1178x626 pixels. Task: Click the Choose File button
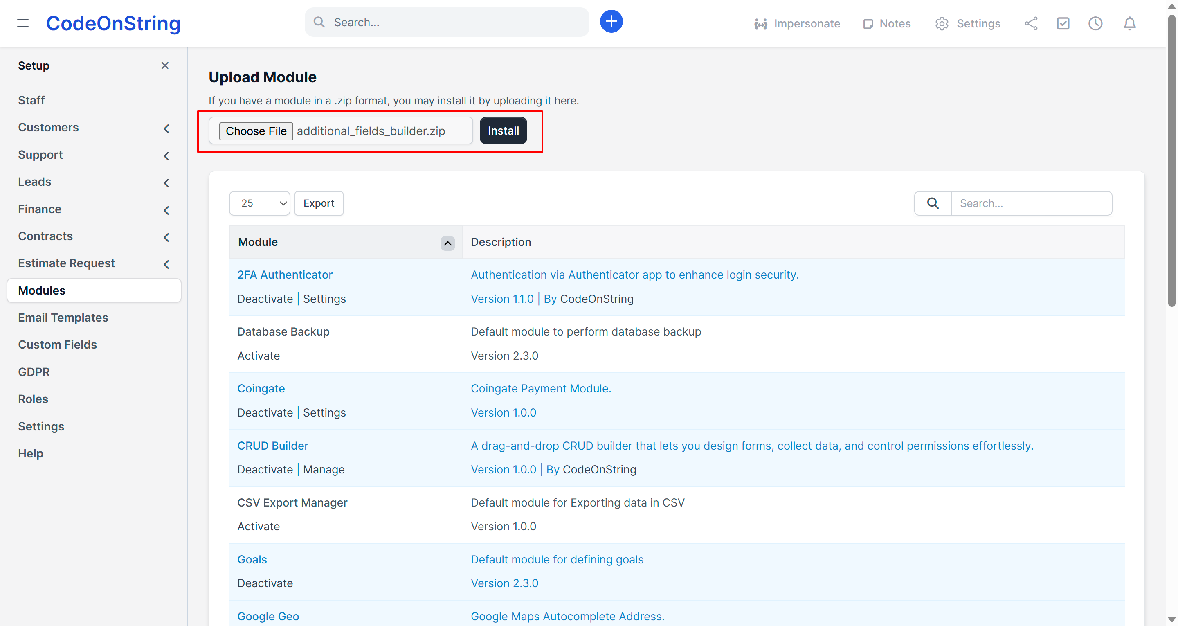256,131
